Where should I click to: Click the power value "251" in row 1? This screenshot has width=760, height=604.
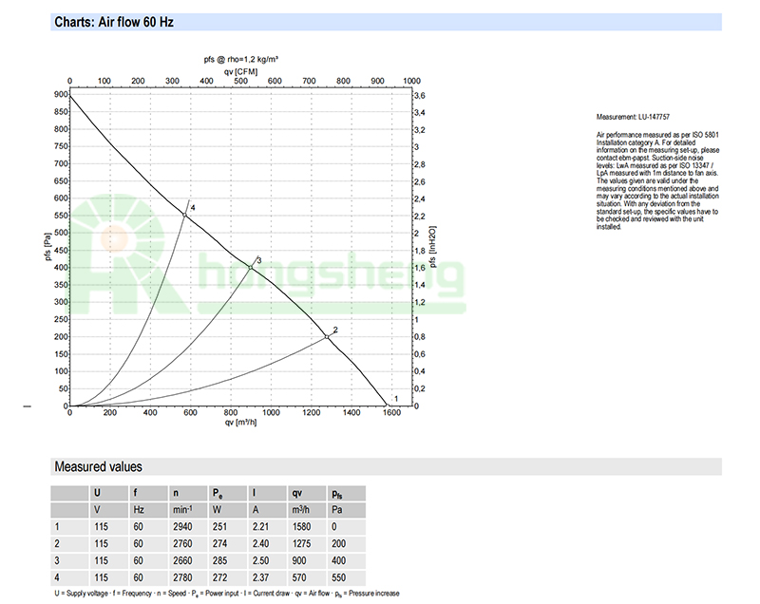(x=219, y=527)
